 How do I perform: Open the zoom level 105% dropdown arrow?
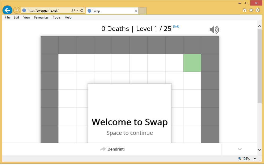click(x=255, y=159)
